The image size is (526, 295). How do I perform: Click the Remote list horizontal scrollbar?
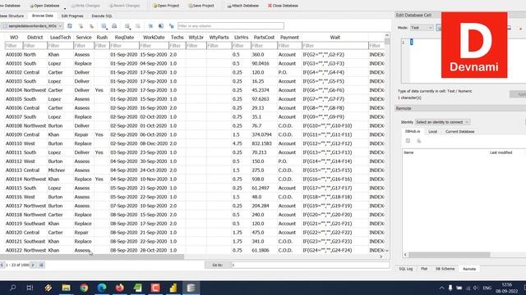pyautogui.click(x=450, y=255)
